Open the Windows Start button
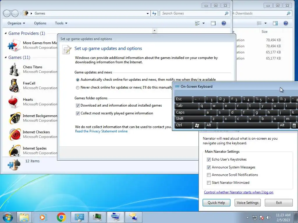 (x=8, y=217)
